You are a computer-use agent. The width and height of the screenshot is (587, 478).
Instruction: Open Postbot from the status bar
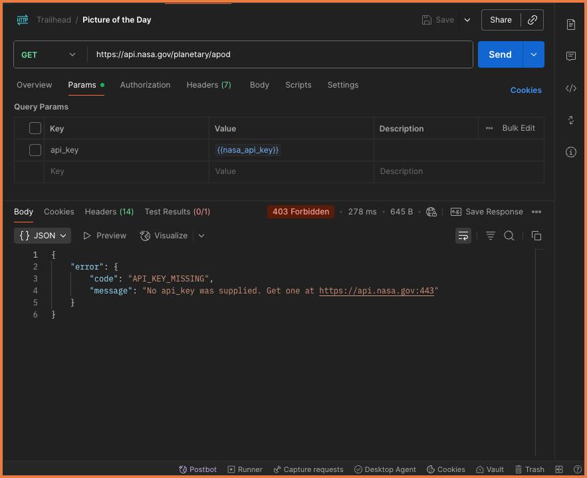point(197,469)
